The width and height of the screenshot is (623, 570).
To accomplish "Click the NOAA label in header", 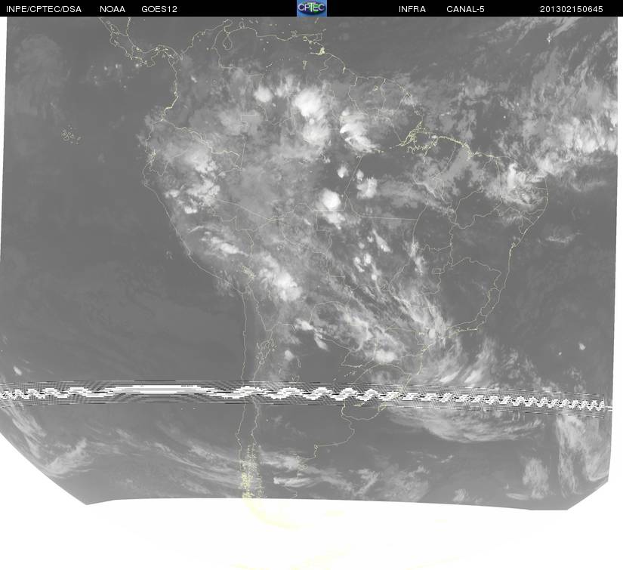I will (113, 9).
